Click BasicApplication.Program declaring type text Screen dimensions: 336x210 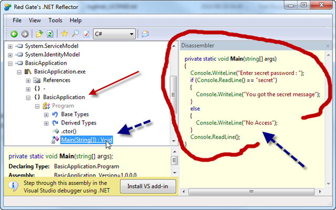[87, 166]
